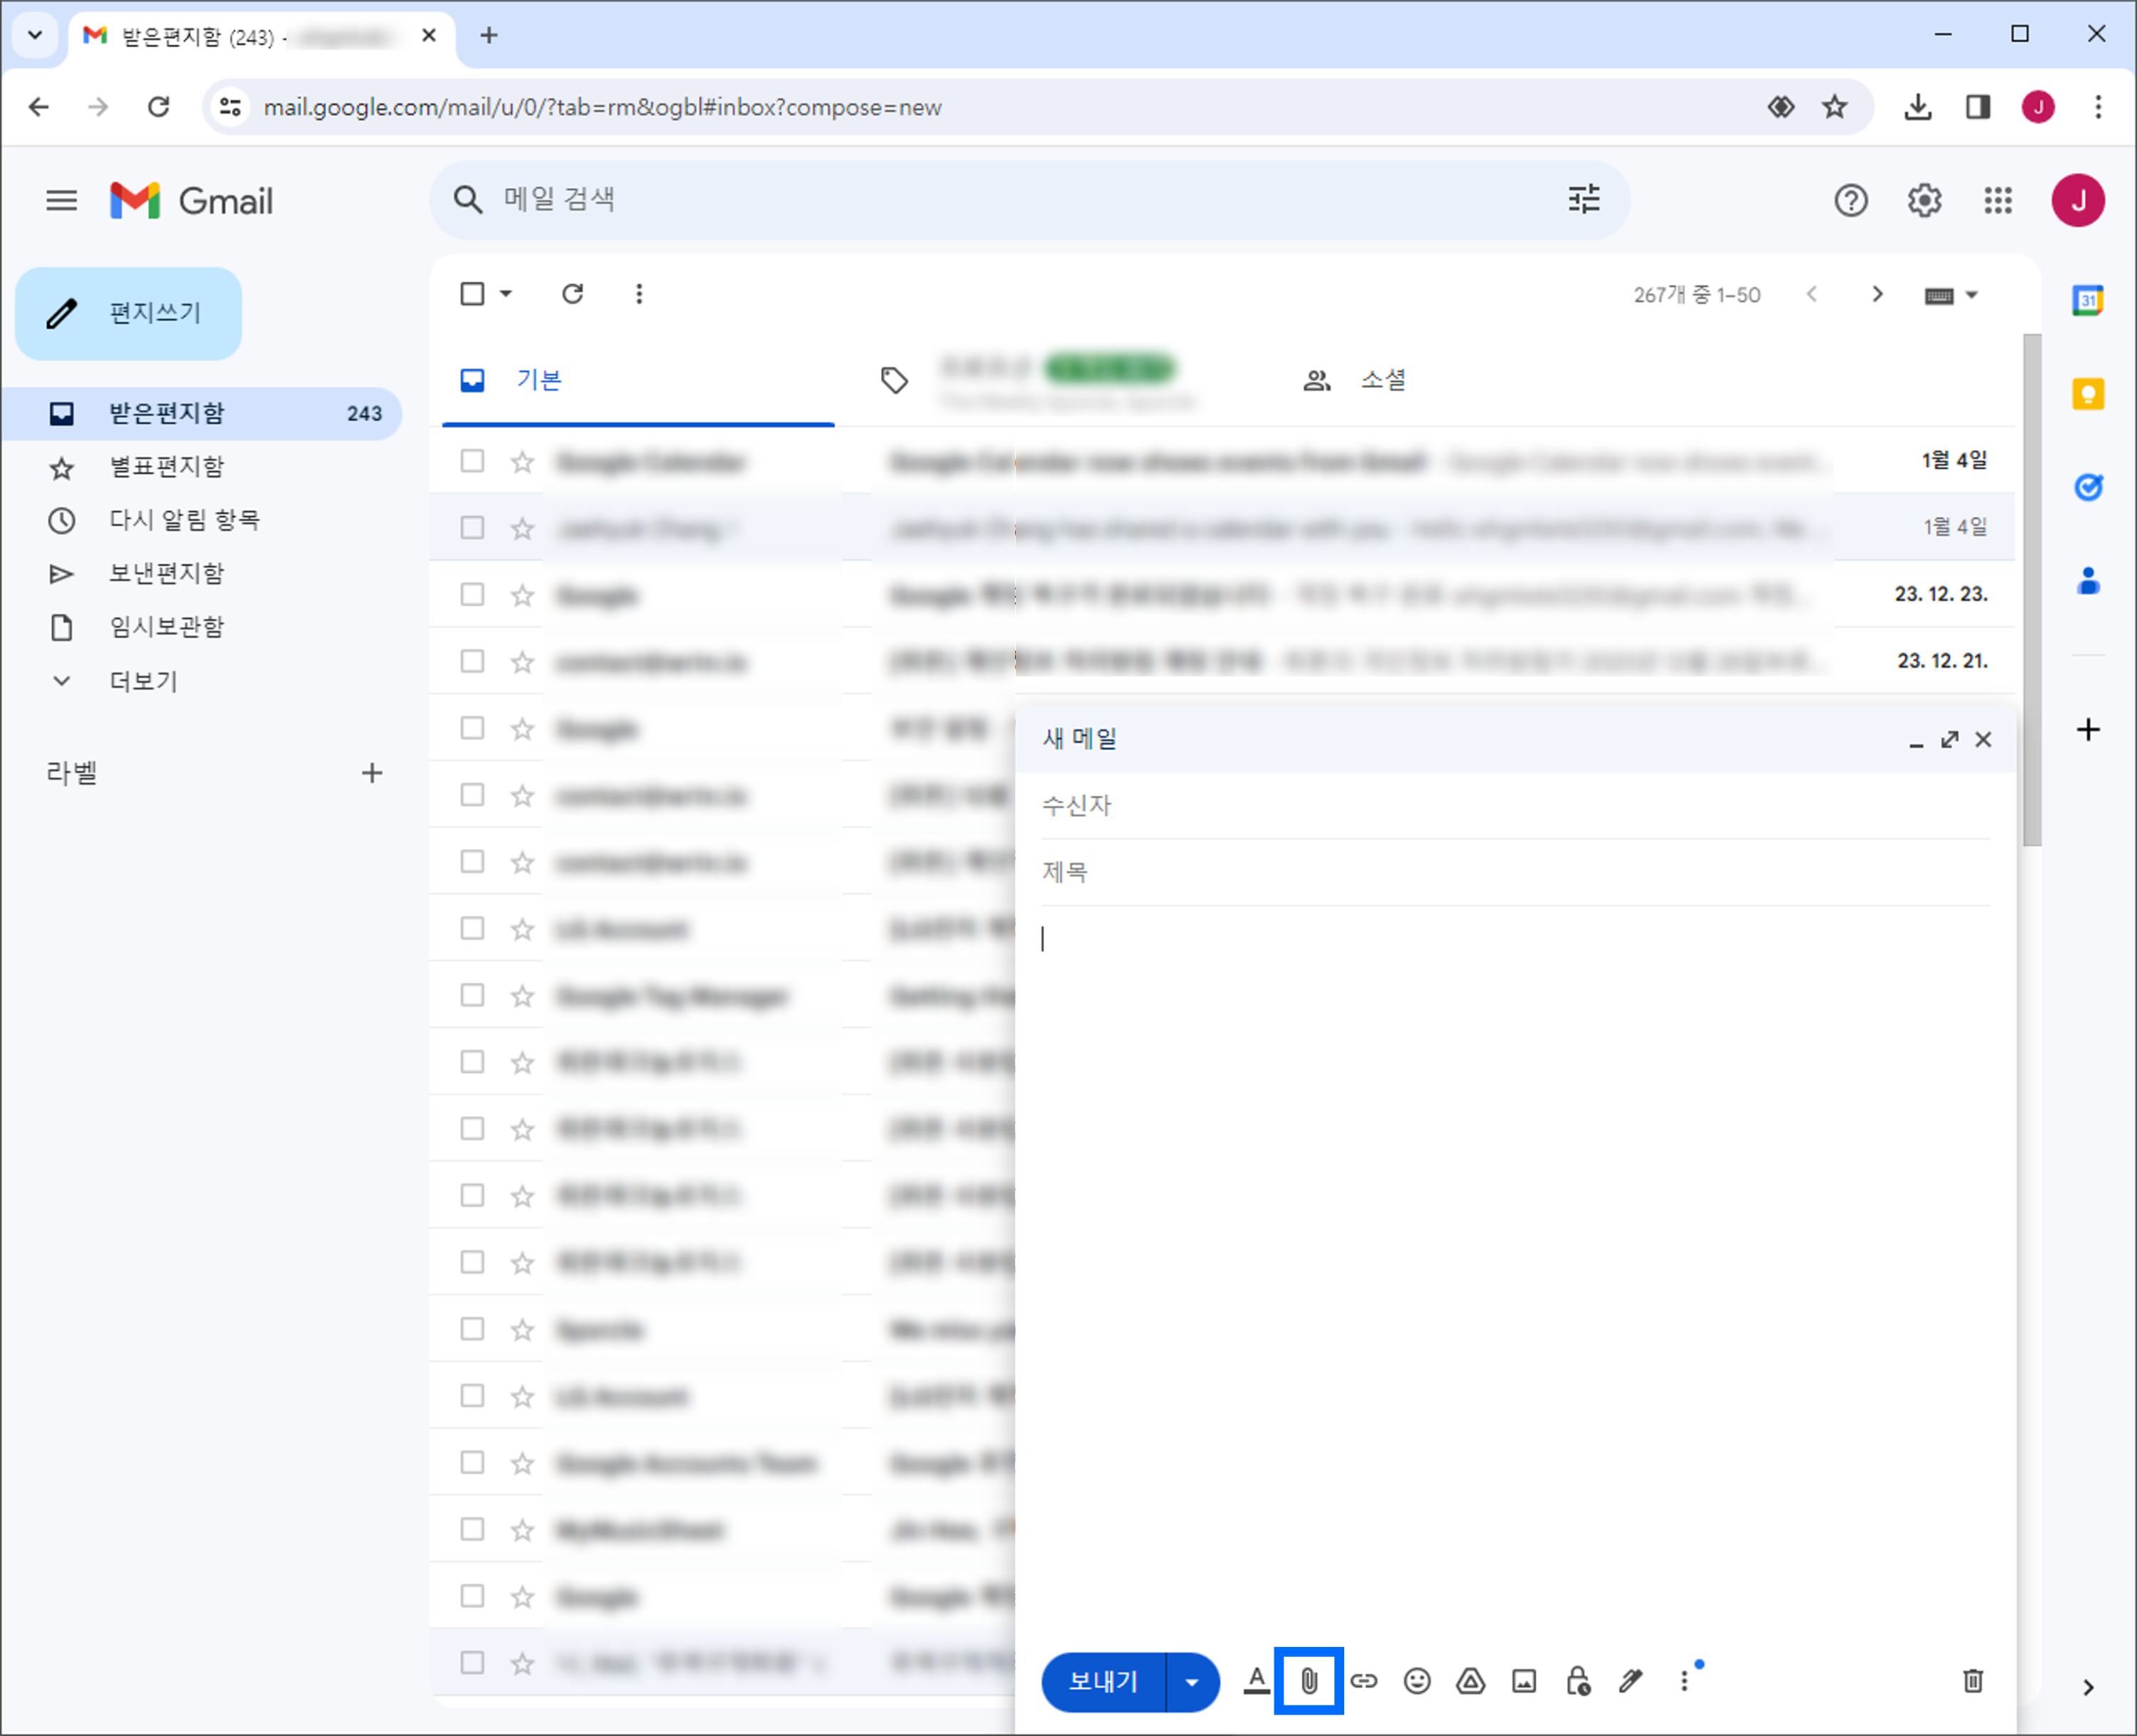Screen dimensions: 2137x1736
Task: Open 보낸편지함 folder in the sidebar
Action: 166,573
